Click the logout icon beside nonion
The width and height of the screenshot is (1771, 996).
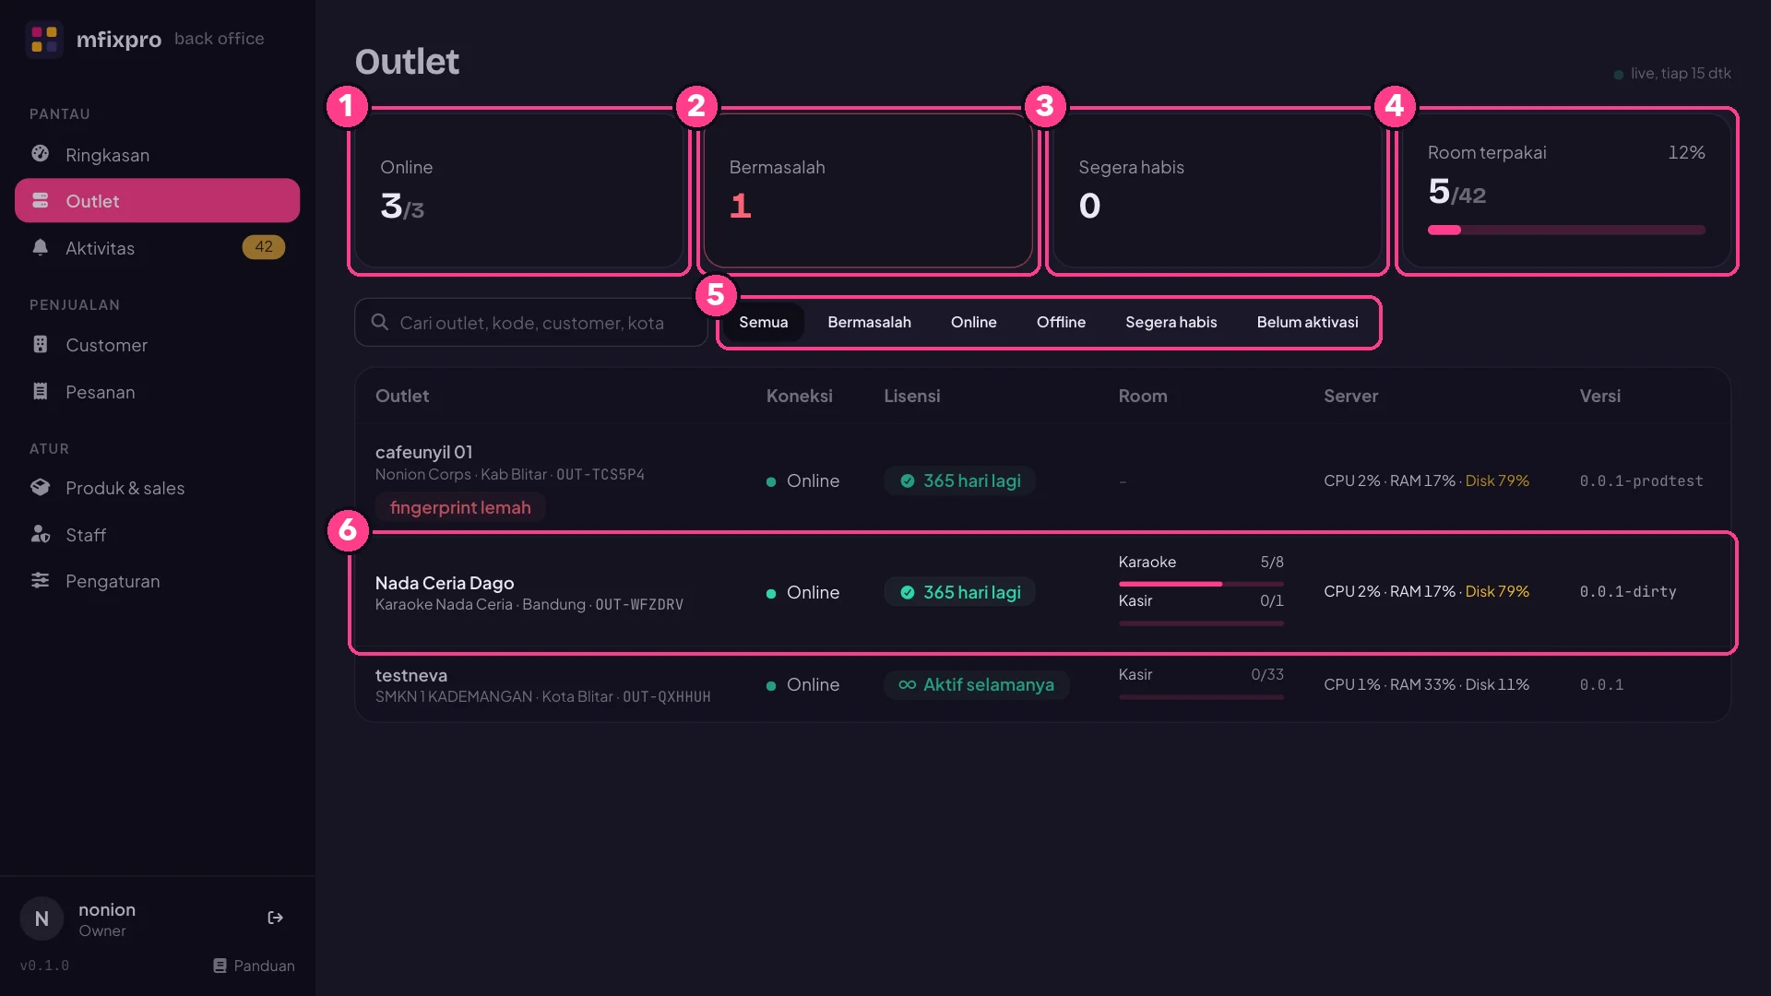275,918
